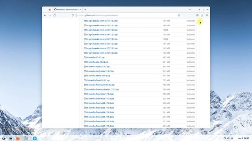The height and width of the screenshot is (141, 252).
Task: Download ttf-iosevka-fixed-17.0.2.zip
Action: [98, 80]
